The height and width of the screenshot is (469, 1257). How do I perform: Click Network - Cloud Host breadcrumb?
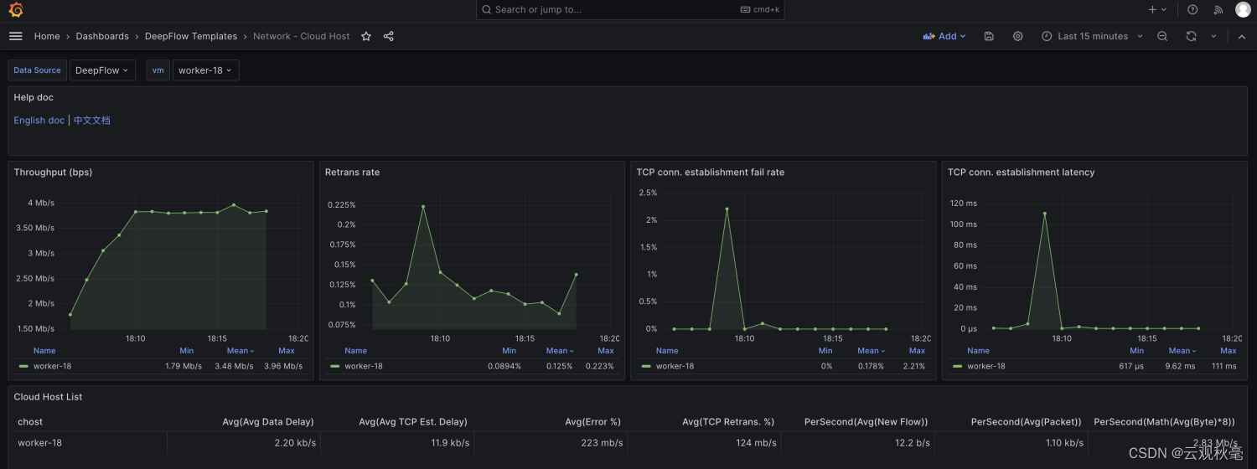click(x=302, y=36)
